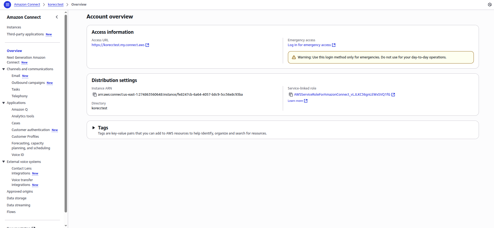This screenshot has width=494, height=228.
Task: Open the AWSServiceRoleForAmazonConnect role link
Action: click(x=342, y=95)
